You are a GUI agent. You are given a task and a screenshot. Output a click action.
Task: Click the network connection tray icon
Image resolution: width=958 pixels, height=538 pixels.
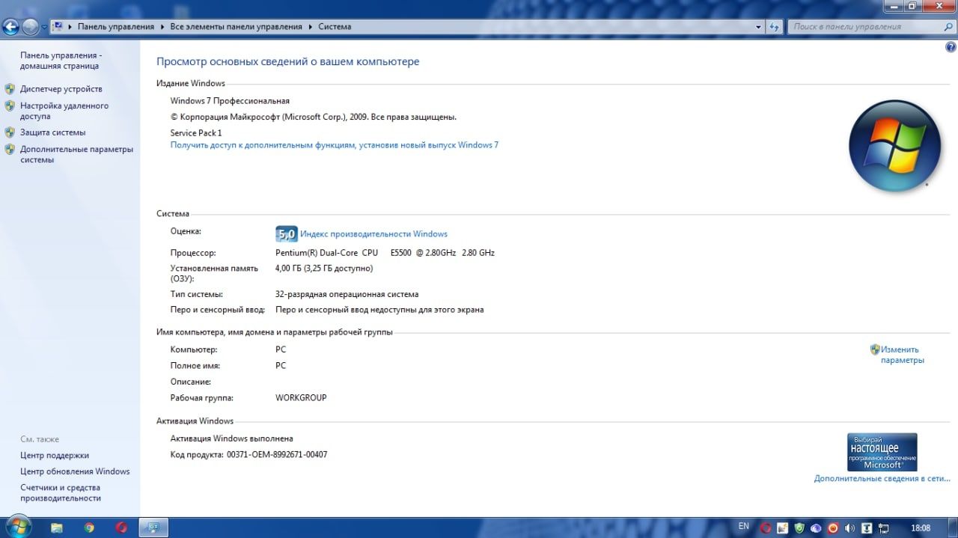pyautogui.click(x=884, y=528)
